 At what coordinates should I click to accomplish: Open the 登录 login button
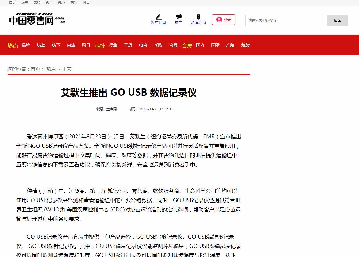click(x=224, y=20)
